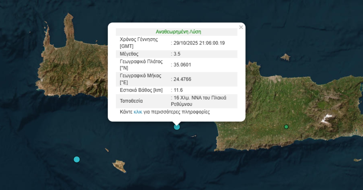Screen dimensions: 363x190
Task: Select the longitude value 24.4766
Action: tap(182, 79)
